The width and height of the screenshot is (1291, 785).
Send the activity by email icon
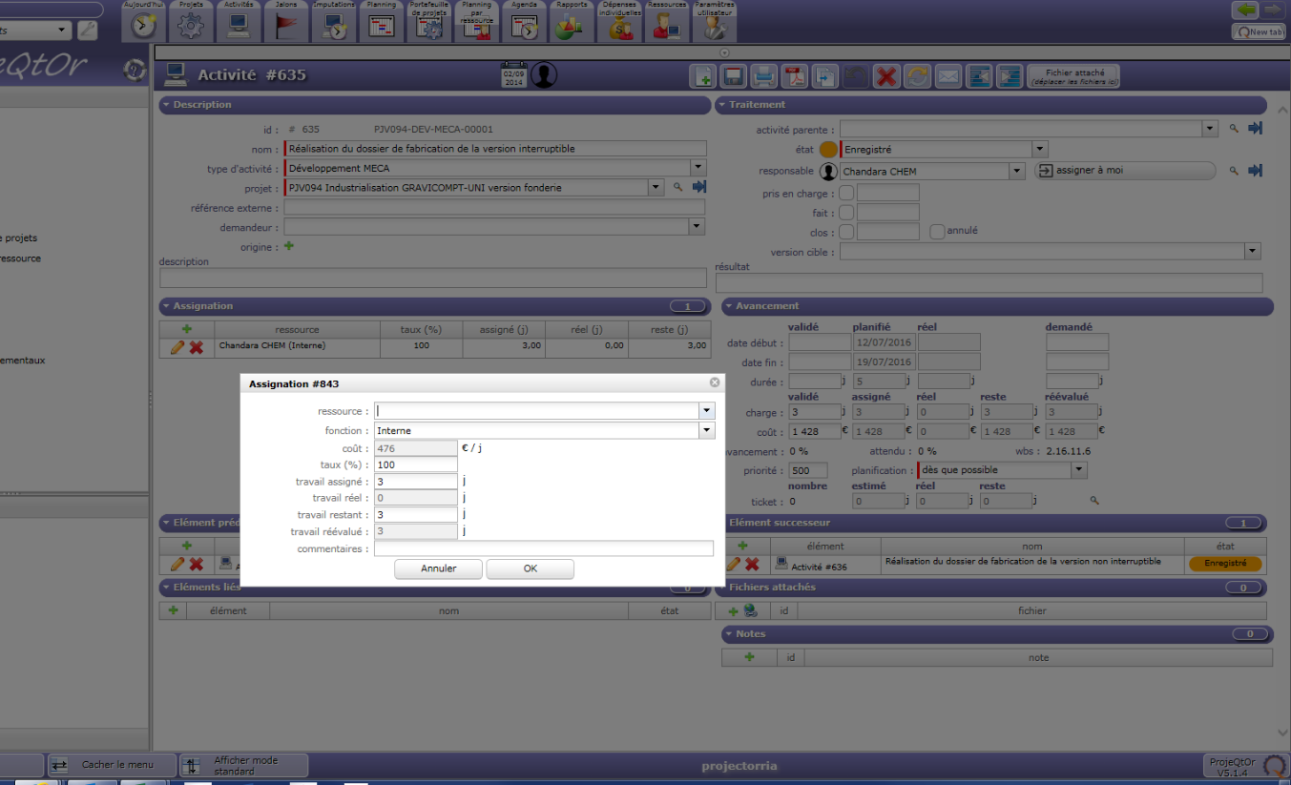click(x=947, y=76)
